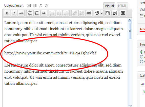Viewport: 145px width, 107px height.
Task: Apply blockquote formatting
Action: pyautogui.click(x=44, y=13)
